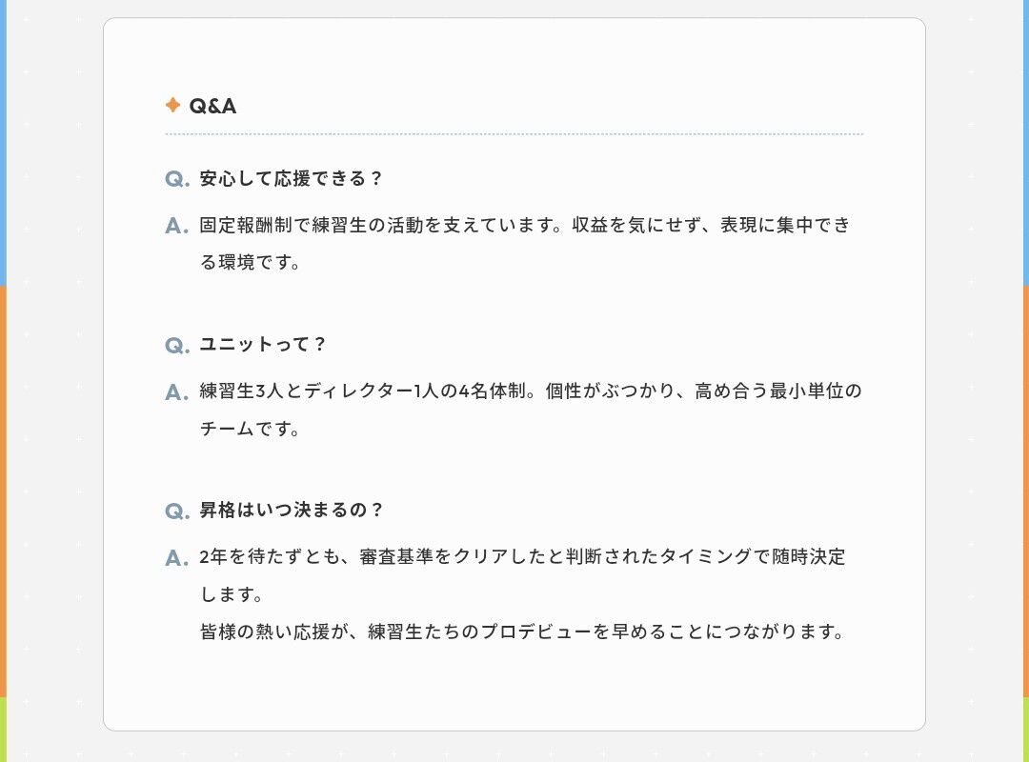Click the dotted divider under Q&A heading
This screenshot has width=1029, height=762.
point(514,134)
